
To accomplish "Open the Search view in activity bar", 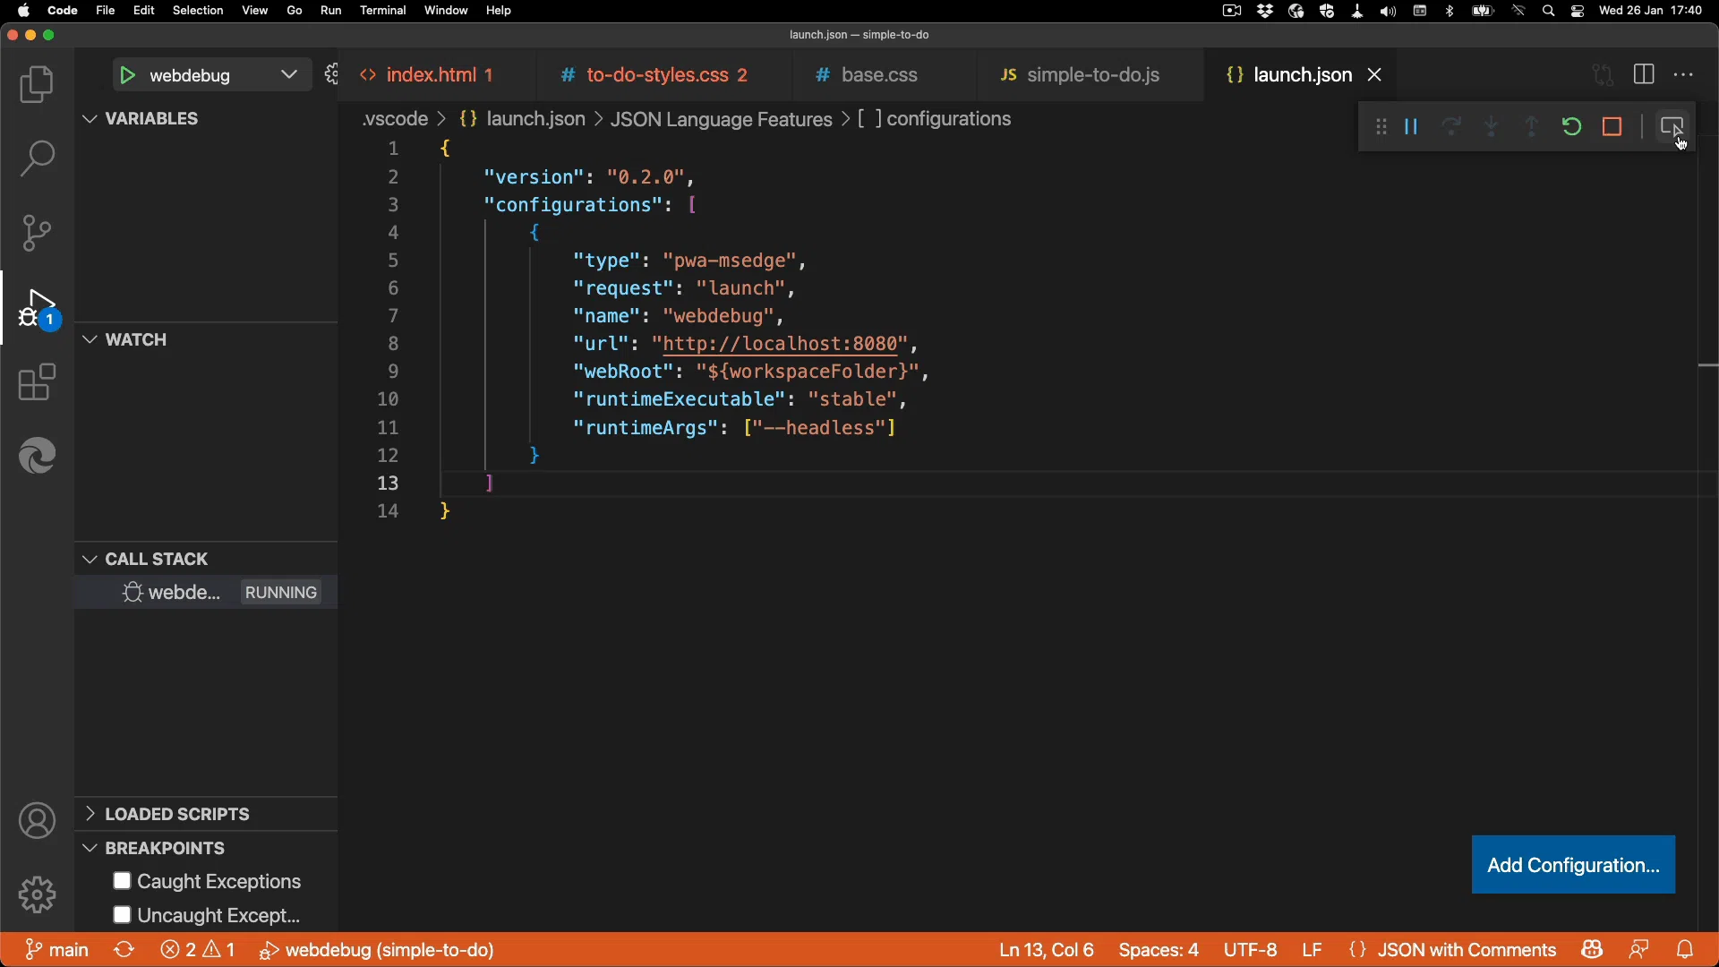I will coord(37,158).
